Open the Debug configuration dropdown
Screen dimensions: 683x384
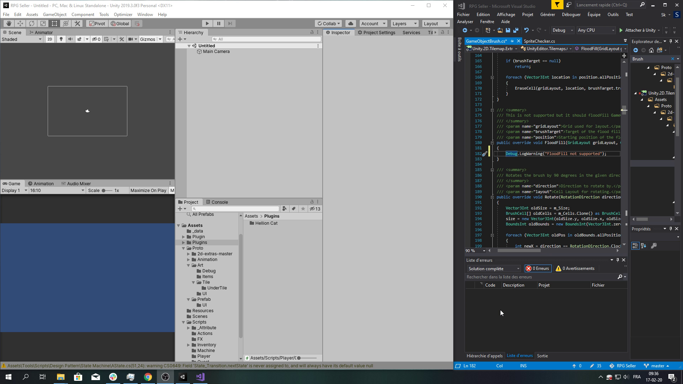[x=563, y=30]
